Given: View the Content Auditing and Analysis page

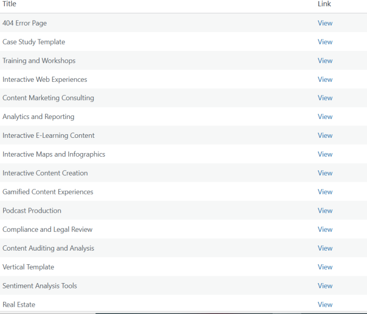Looking at the screenshot, I should (x=325, y=248).
